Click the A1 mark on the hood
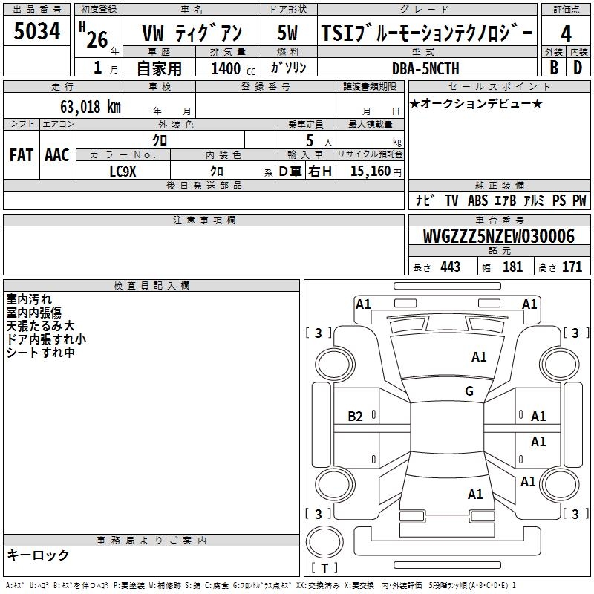 (479, 356)
